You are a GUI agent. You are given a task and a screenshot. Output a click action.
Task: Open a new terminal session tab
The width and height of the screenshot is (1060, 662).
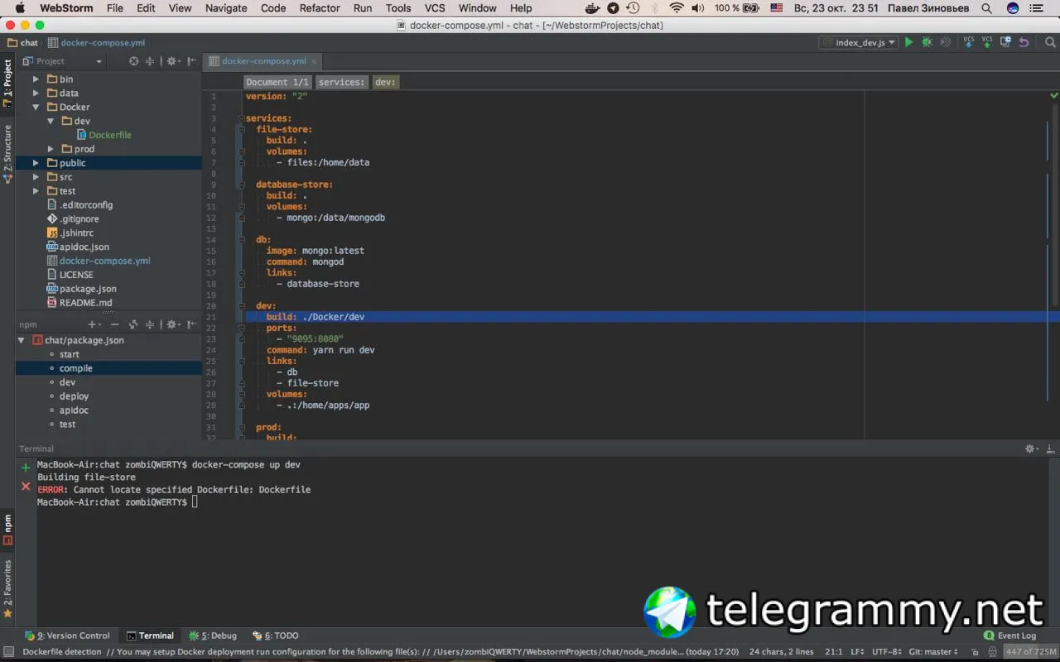point(26,468)
